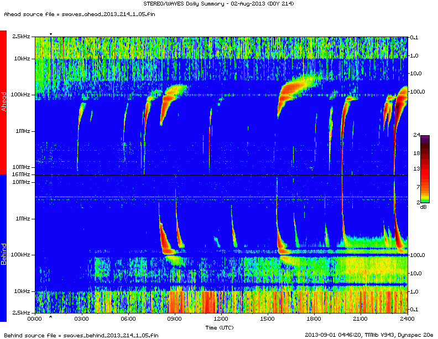Image resolution: width=438 pixels, height=339 pixels.
Task: Click the processing timestamp text at bottom right
Action: (x=369, y=335)
